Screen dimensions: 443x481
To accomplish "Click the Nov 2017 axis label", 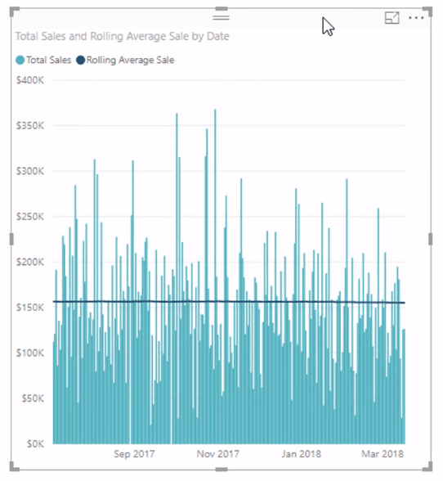I will coord(218,454).
